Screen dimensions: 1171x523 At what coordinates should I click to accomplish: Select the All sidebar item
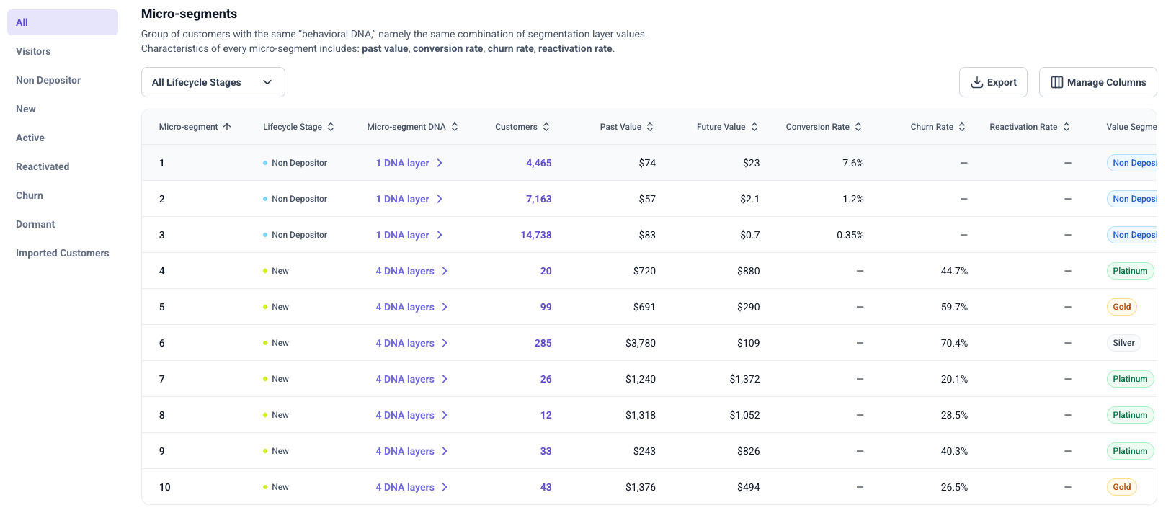(63, 22)
